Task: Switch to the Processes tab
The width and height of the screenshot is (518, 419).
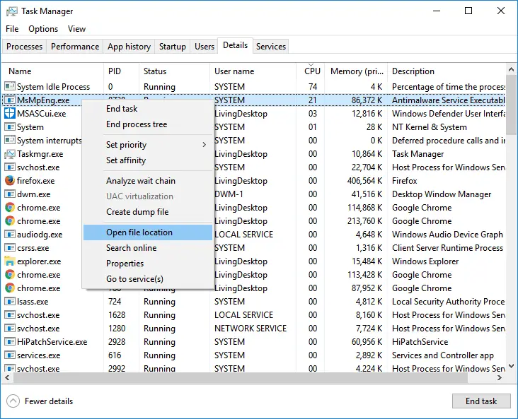Action: tap(25, 47)
